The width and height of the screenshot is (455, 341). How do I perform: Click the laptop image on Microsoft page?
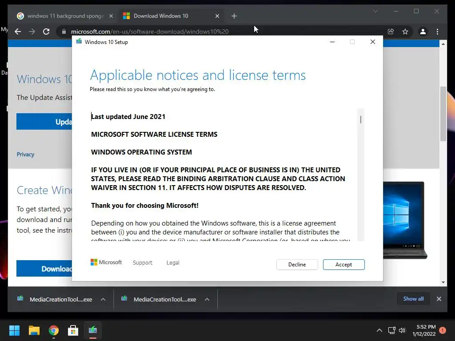[405, 220]
